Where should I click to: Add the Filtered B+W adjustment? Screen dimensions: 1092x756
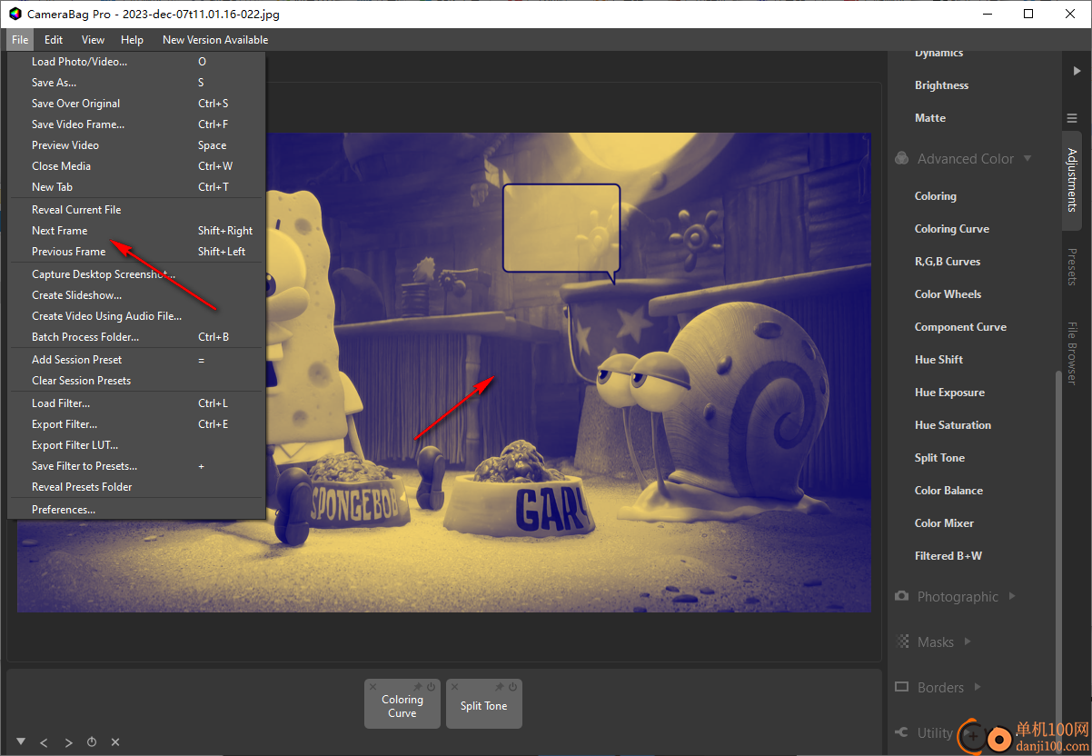click(948, 556)
